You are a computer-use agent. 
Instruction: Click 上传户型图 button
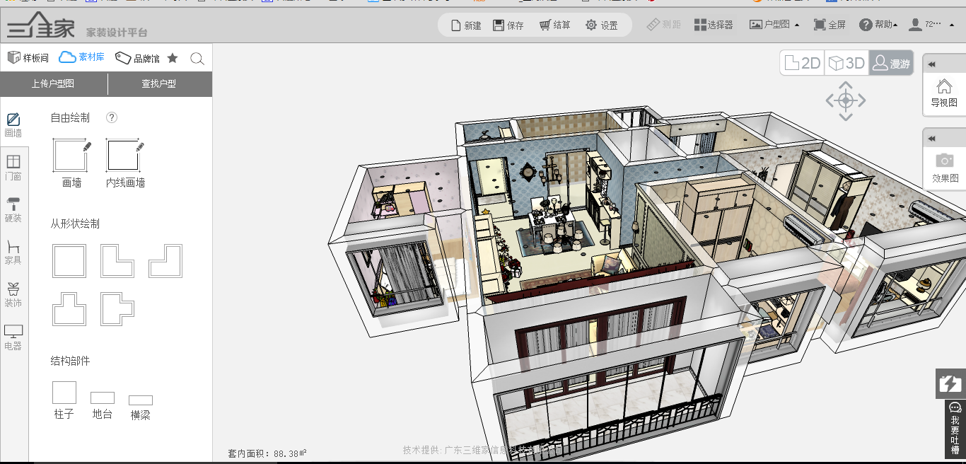(x=53, y=84)
